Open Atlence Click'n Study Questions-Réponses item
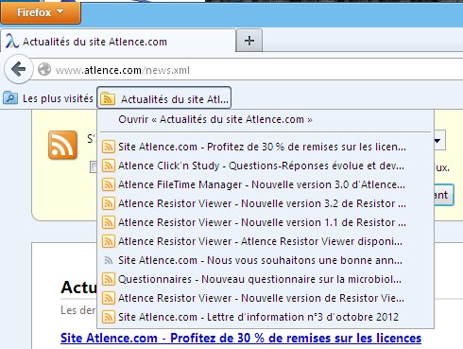This screenshot has width=463, height=349. [266, 166]
